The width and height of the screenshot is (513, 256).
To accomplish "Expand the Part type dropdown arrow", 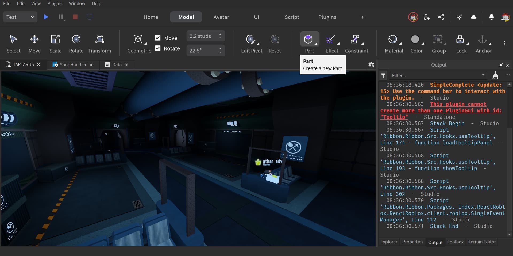I will point(316,43).
